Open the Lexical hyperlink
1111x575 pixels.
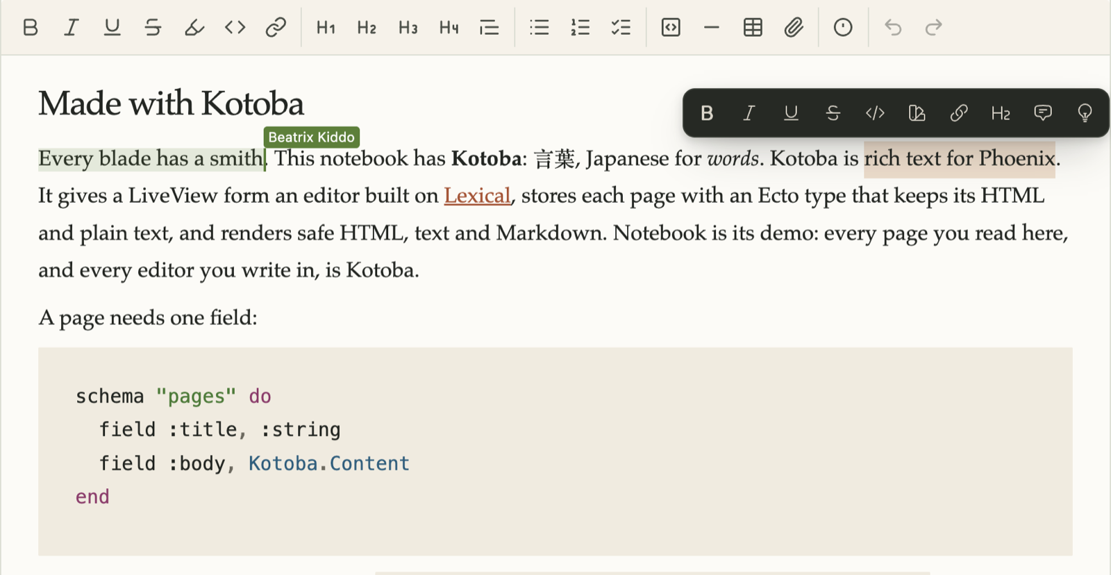[477, 196]
